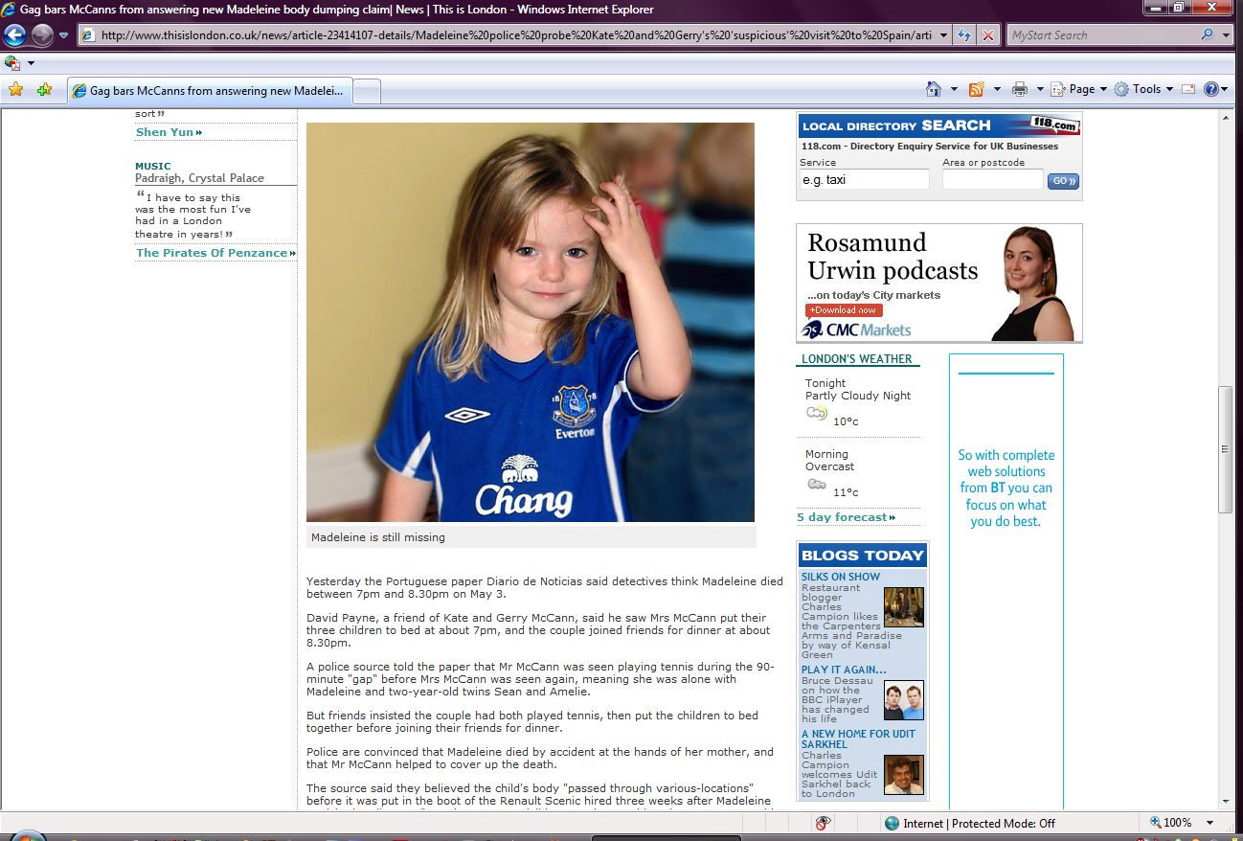Click the vertical scrollbar thumb
This screenshot has width=1243, height=841.
(x=1225, y=448)
